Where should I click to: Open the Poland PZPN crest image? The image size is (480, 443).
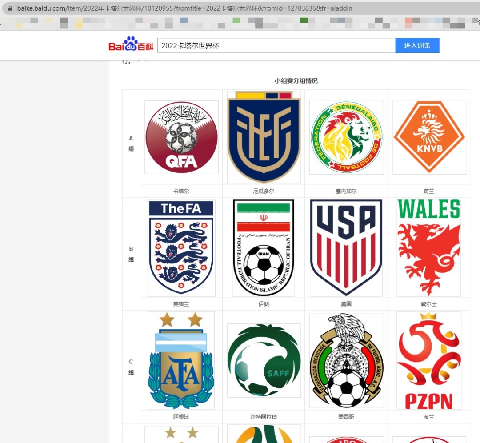[429, 361]
